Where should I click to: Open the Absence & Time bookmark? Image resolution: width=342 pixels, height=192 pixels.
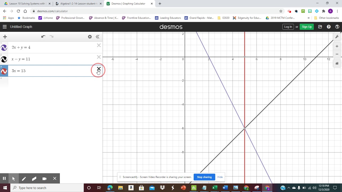click(104, 18)
